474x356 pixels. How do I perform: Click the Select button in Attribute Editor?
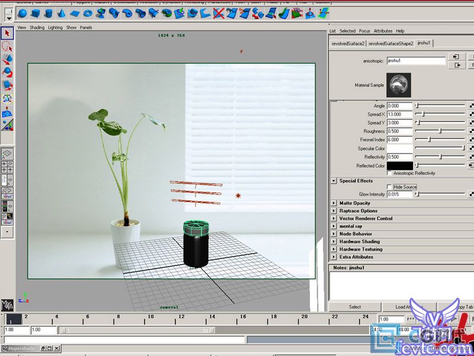(355, 307)
